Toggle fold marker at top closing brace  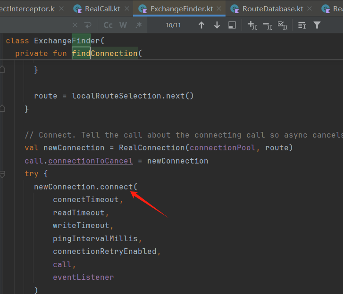click(x=2, y=70)
